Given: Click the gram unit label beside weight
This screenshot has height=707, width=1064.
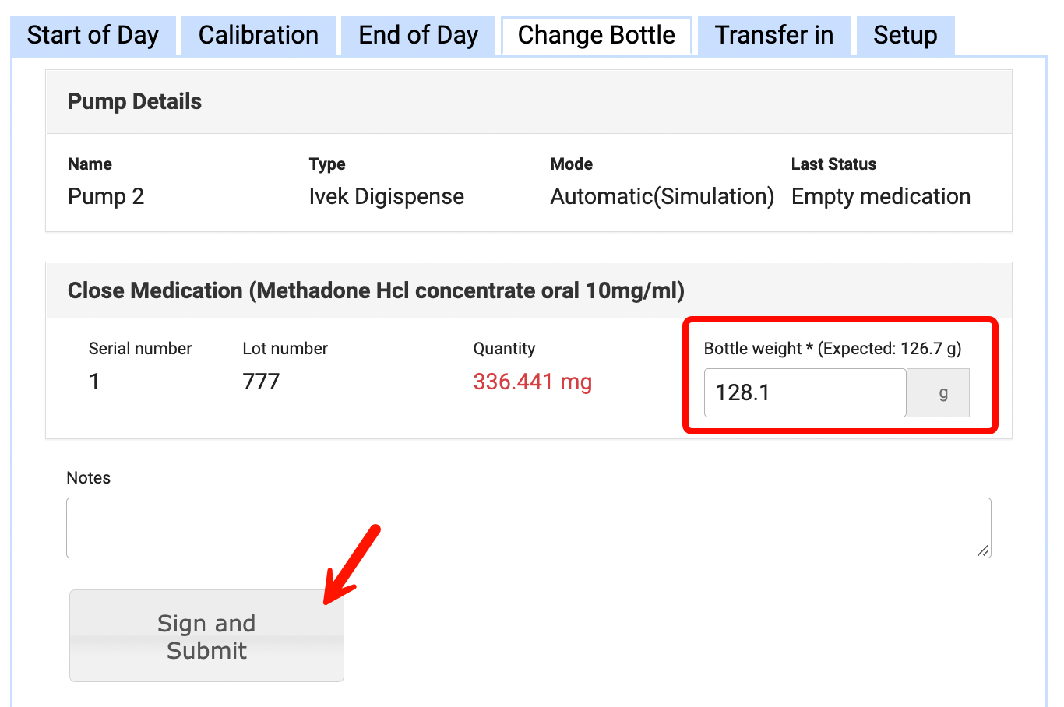Looking at the screenshot, I should click(942, 392).
